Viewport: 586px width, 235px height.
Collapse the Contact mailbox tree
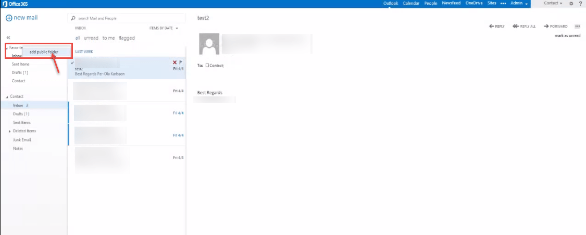point(7,97)
